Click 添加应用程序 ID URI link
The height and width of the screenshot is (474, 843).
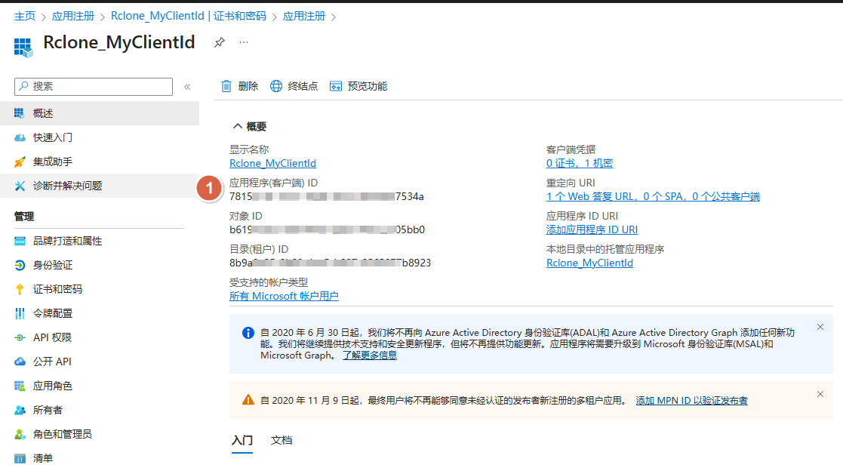tap(592, 229)
